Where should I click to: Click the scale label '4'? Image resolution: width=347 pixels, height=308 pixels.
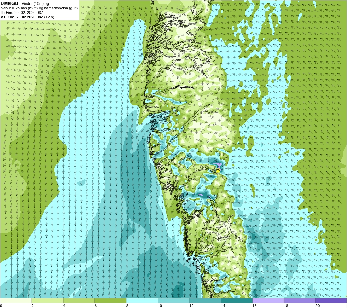point(64,306)
